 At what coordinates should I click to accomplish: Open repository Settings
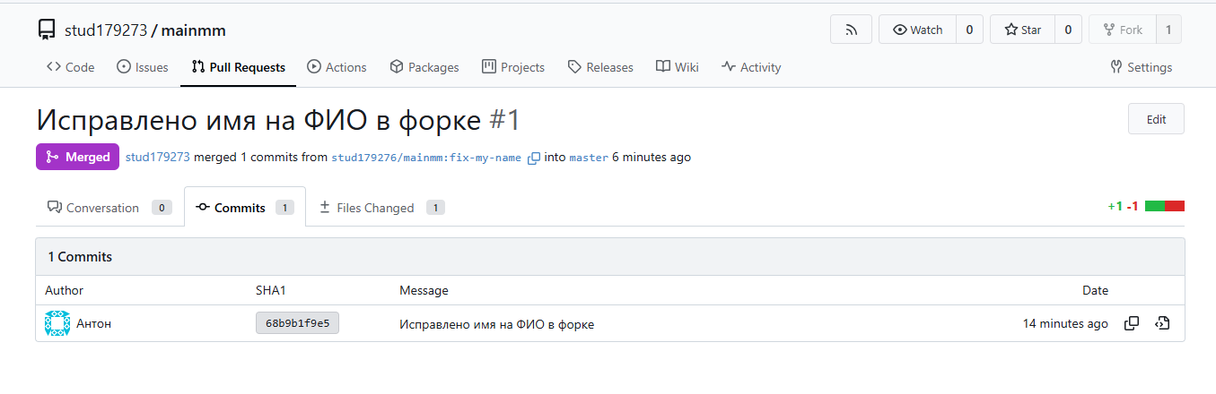click(x=1141, y=67)
